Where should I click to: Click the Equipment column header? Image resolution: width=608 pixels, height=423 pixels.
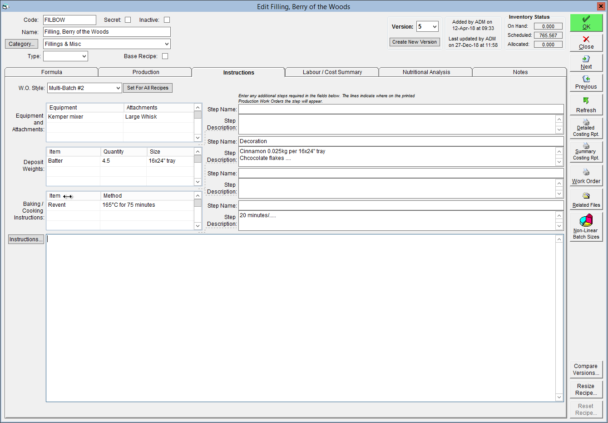pos(85,108)
